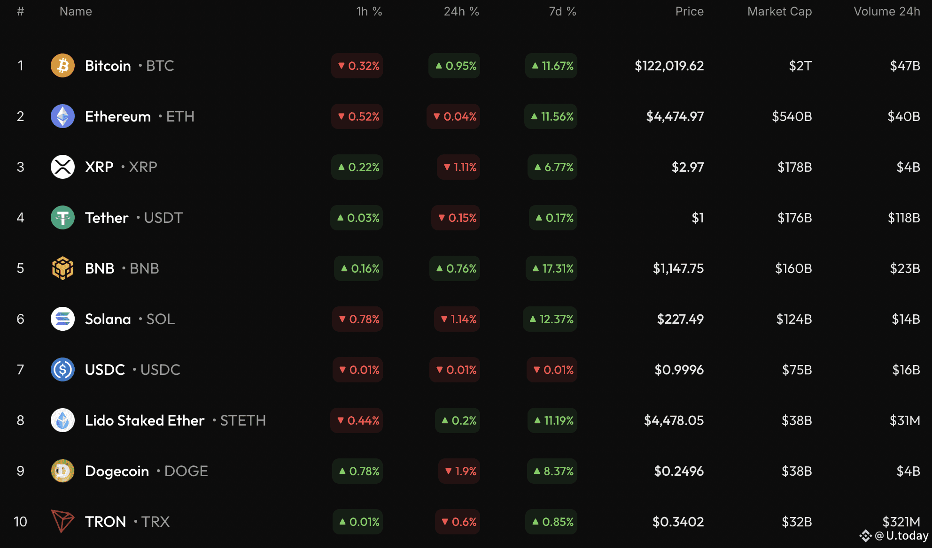Screen dimensions: 932x548
Task: Click Bitcoin's 7d 11.67% change badge
Action: tap(551, 66)
